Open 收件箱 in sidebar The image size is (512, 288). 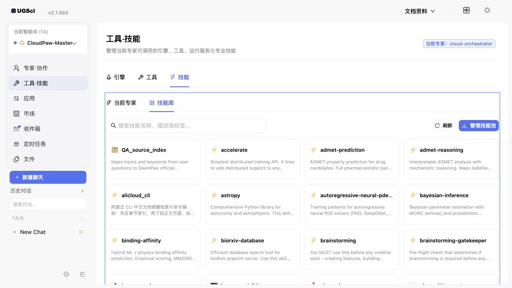click(x=48, y=129)
